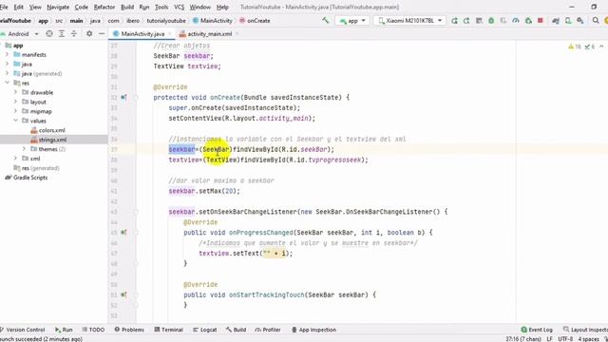Click Expand All in the Project panel

pyautogui.click(x=61, y=34)
